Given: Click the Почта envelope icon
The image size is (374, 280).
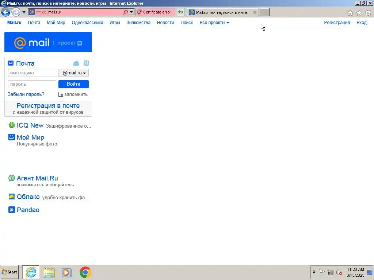Looking at the screenshot, I should [11, 63].
